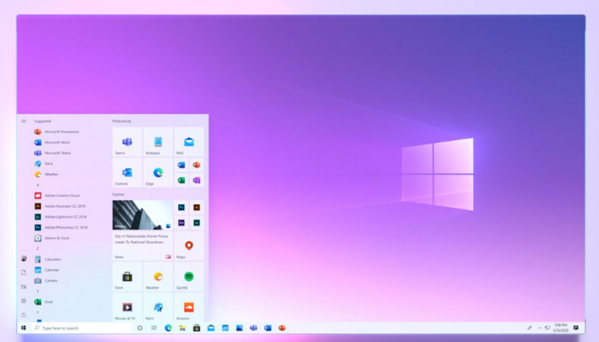Viewport: 599px width, 342px height.
Task: Open the Amazon tile
Action: click(x=189, y=307)
